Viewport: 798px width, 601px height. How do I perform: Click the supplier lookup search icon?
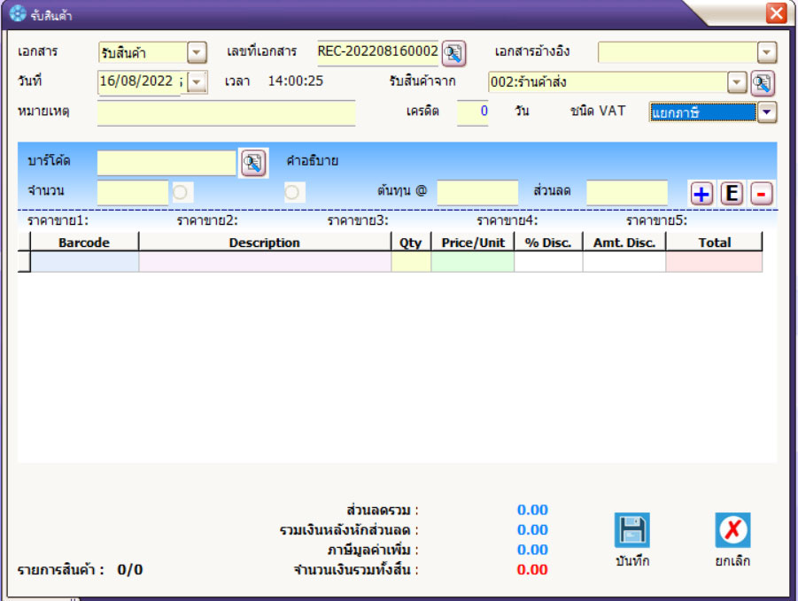(762, 83)
